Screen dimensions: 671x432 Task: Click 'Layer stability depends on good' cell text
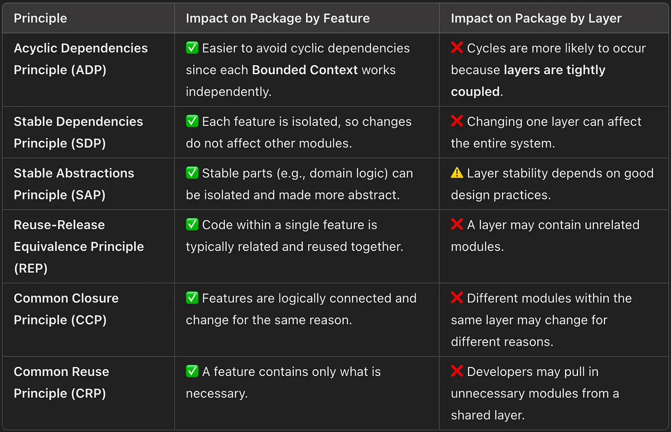coord(560,173)
